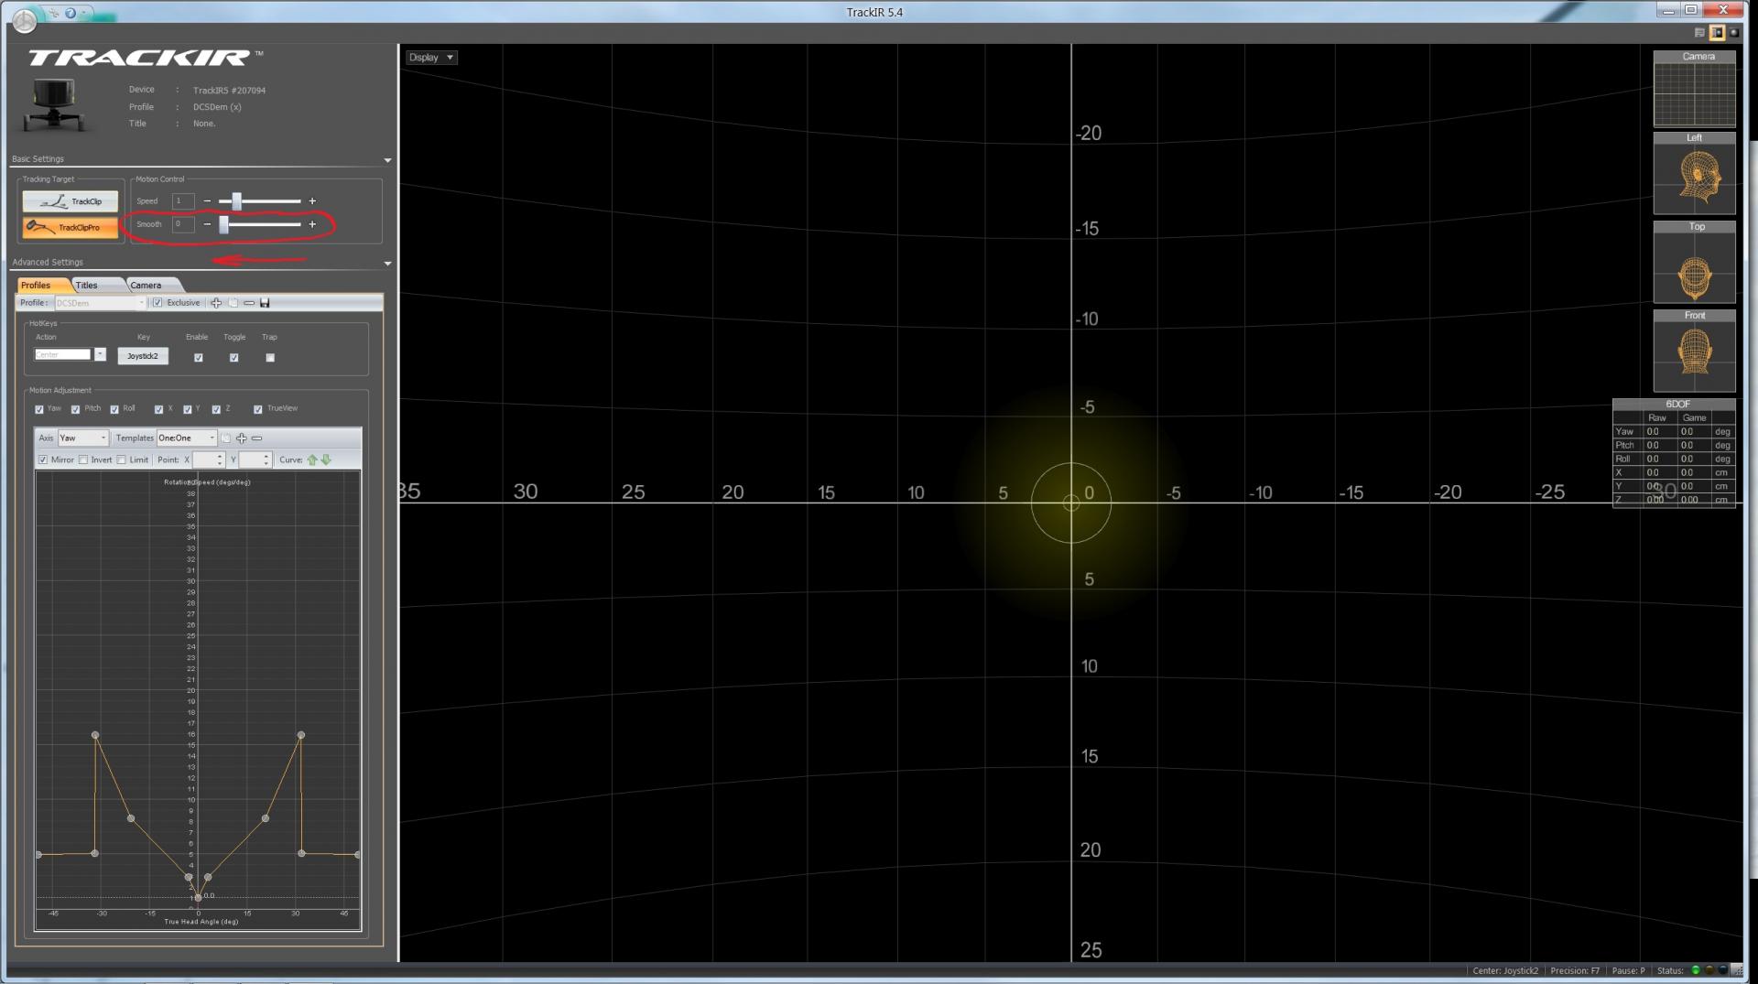Click copy template icon beside One:One

(x=226, y=438)
